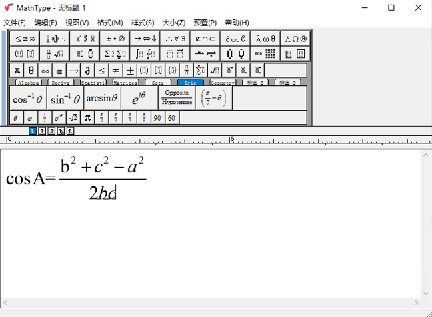
Task: Open the summation templates palette
Action: click(115, 54)
